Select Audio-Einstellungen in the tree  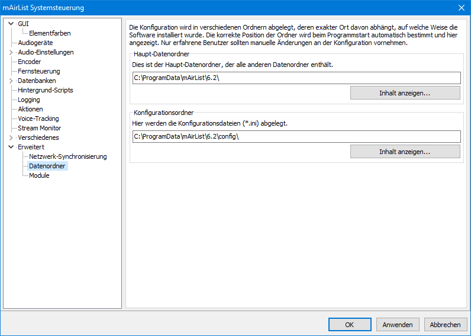(46, 52)
